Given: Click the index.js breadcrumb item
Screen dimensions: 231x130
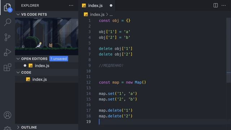Looking at the screenshot, I should (x=97, y=14).
